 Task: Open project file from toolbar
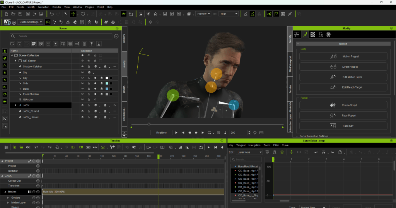click(14, 14)
